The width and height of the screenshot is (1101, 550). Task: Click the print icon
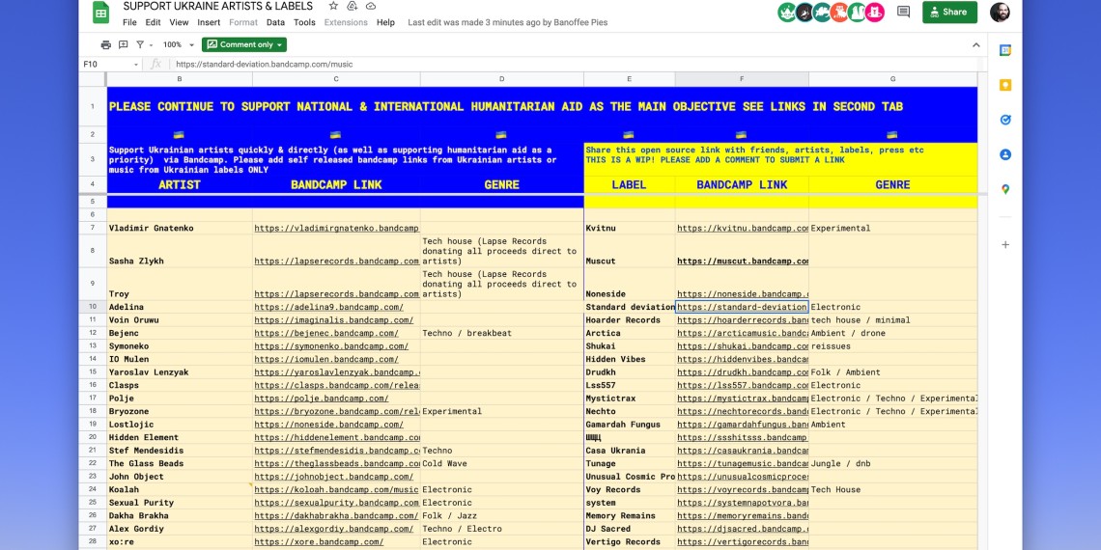[x=106, y=44]
